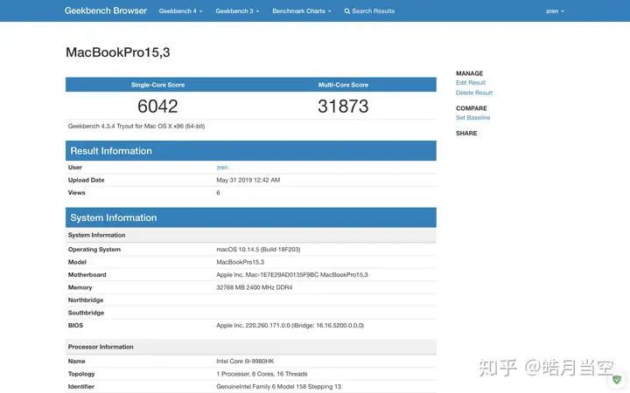The width and height of the screenshot is (630, 393).
Task: Click upload date May 31 2019 value
Action: pyautogui.click(x=248, y=180)
